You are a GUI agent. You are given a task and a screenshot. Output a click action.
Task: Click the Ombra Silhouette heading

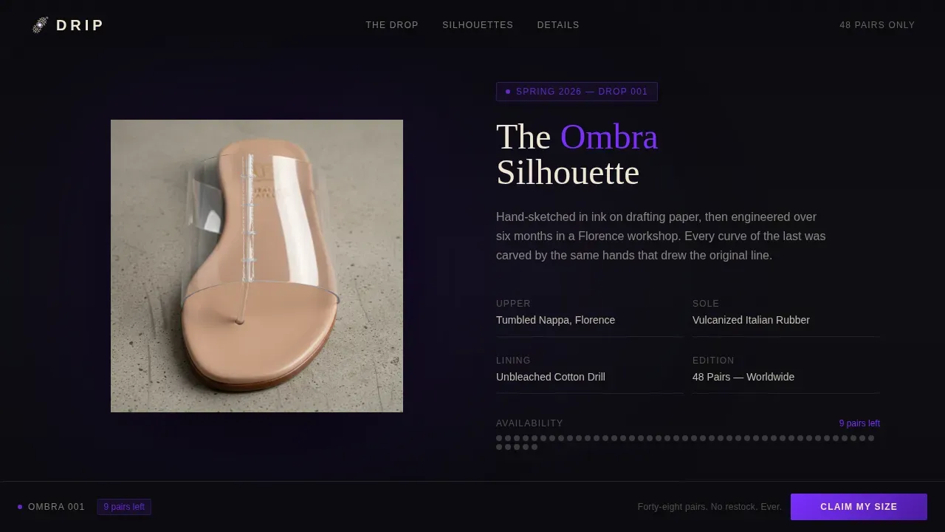(x=577, y=155)
